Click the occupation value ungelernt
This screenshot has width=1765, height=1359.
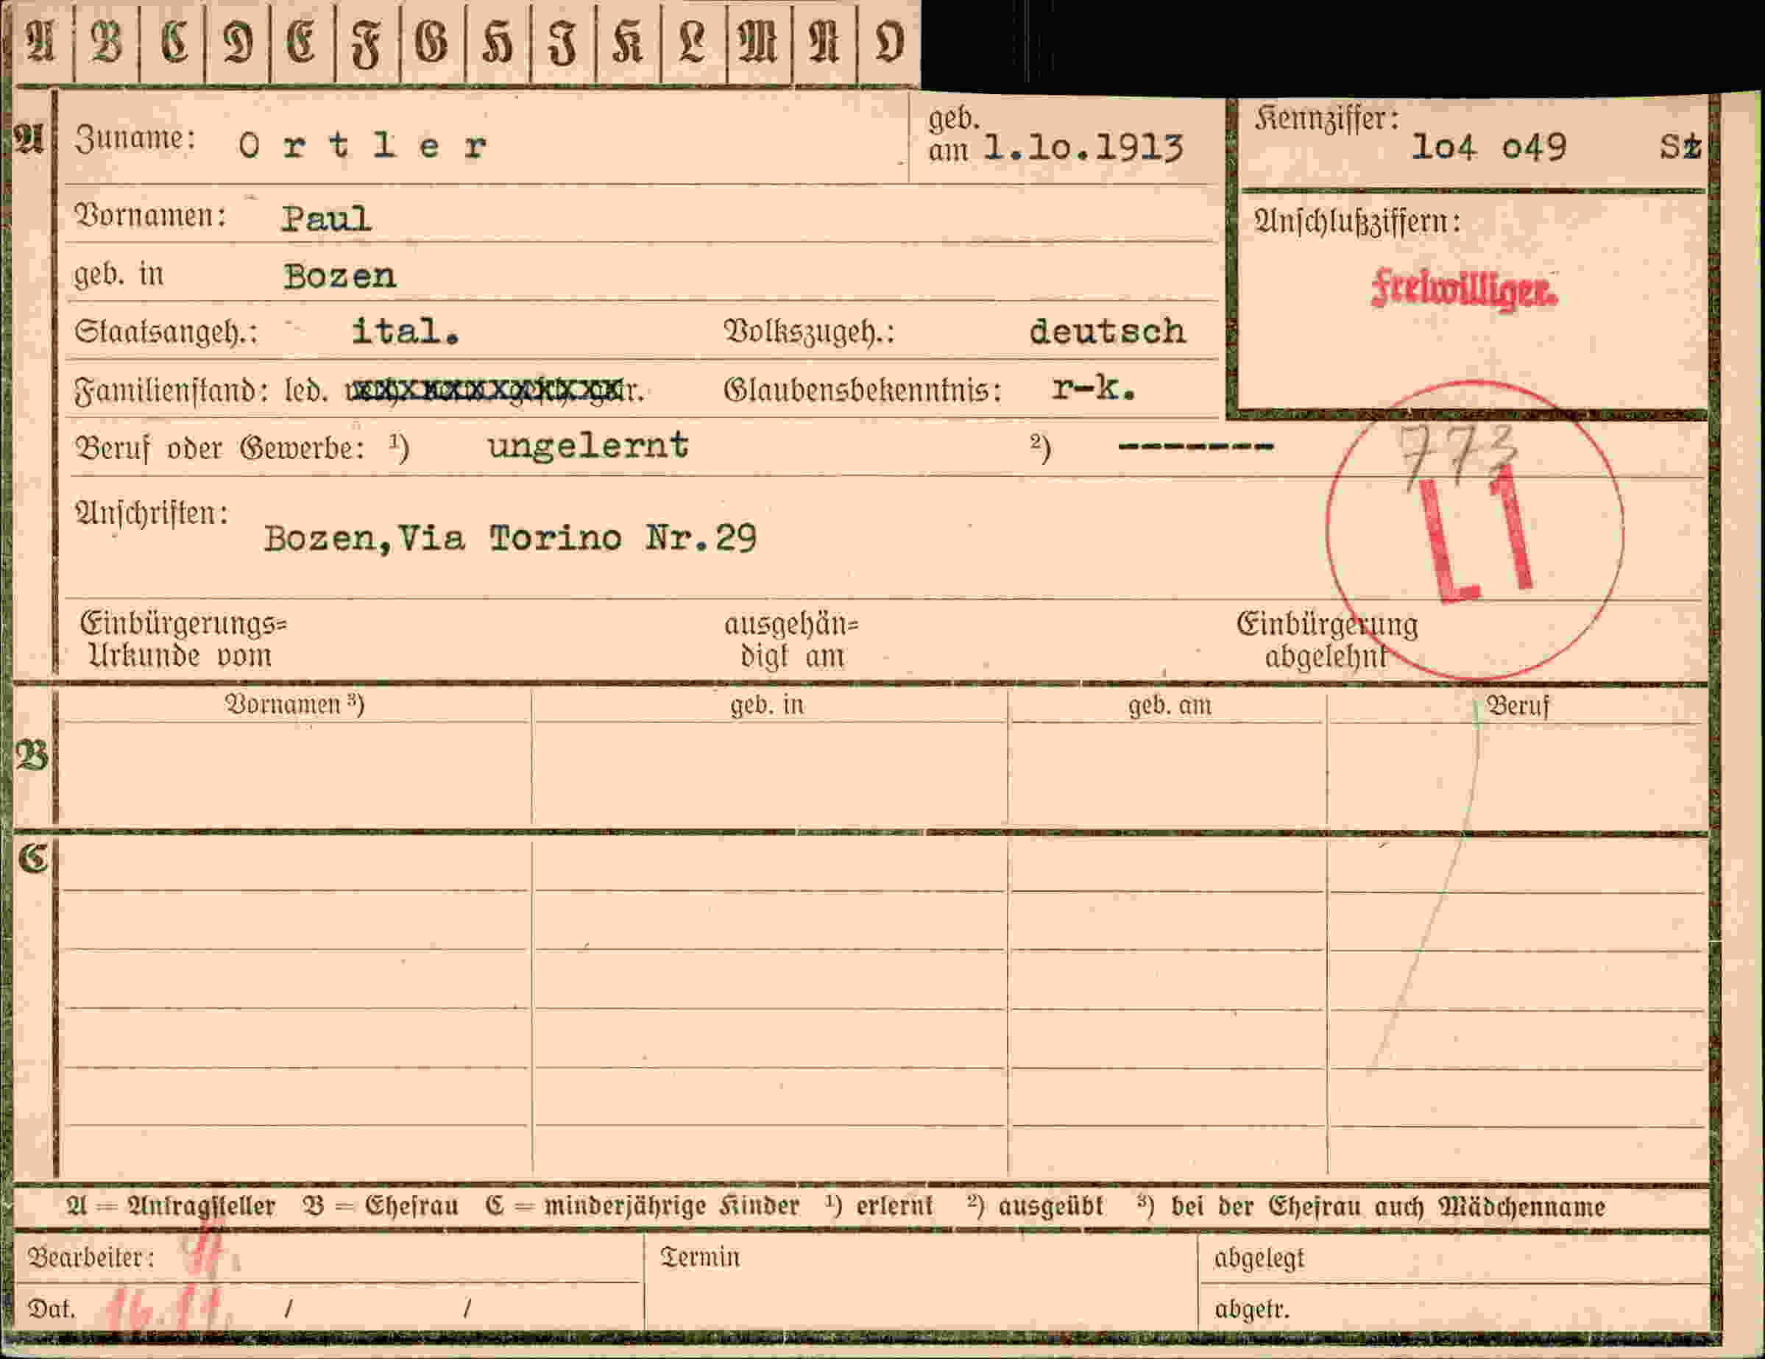[x=588, y=446]
